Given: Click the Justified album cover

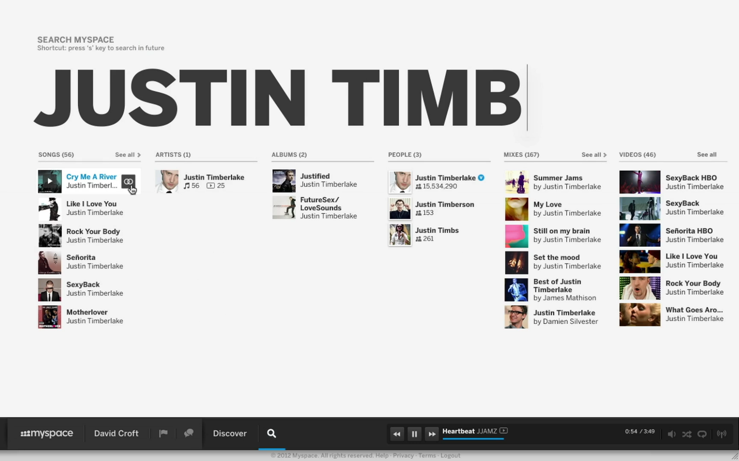Looking at the screenshot, I should (x=284, y=181).
